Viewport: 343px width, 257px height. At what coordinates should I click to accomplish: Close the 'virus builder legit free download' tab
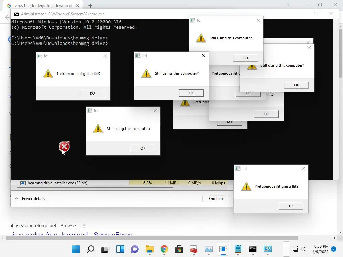(77, 6)
